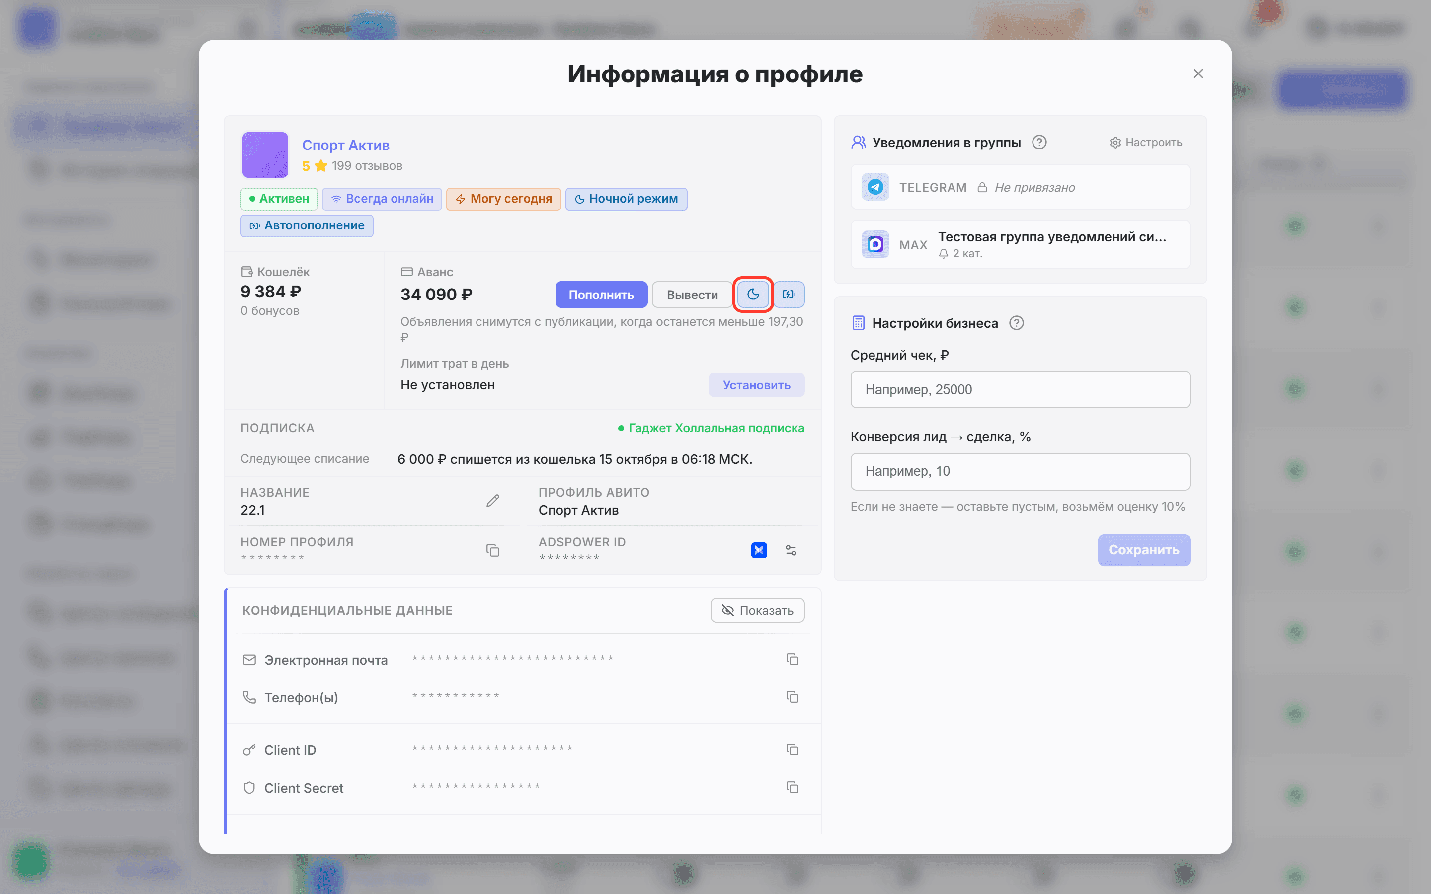This screenshot has height=894, width=1431.
Task: Click Telegram notification row
Action: [1020, 187]
